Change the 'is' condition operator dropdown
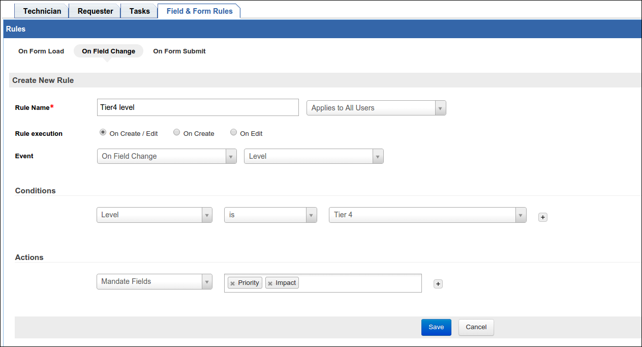 click(270, 215)
